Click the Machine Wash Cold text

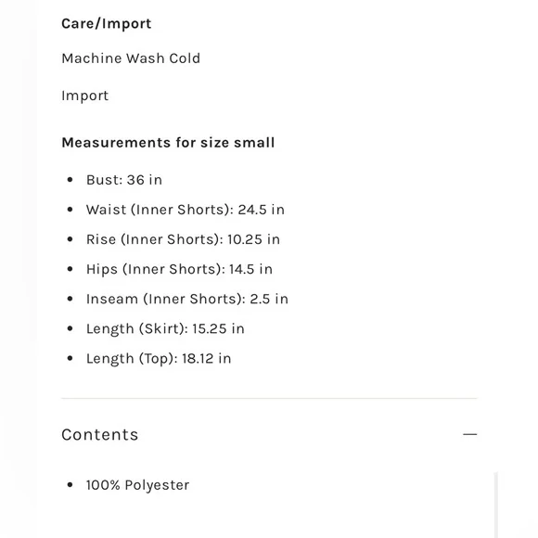(131, 58)
